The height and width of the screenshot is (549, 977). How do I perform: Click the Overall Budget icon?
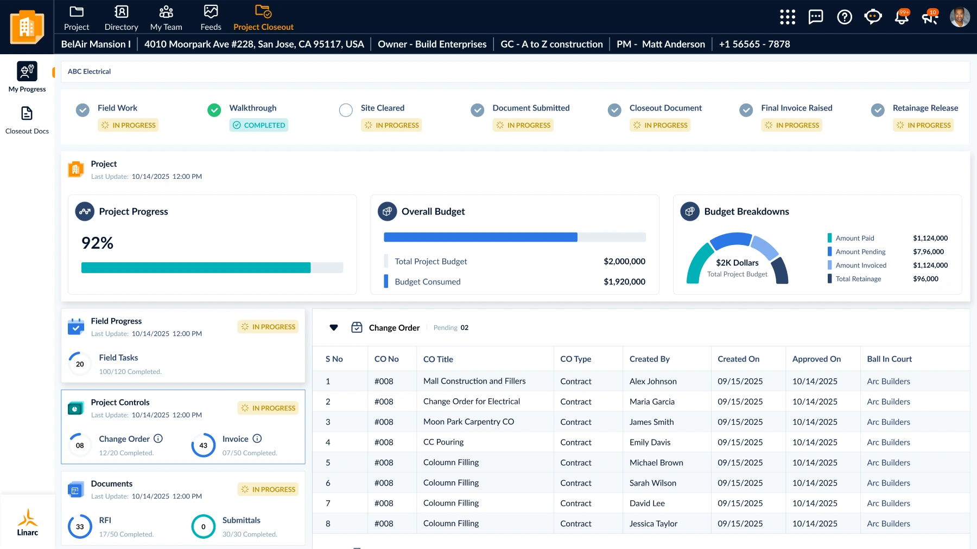pyautogui.click(x=387, y=211)
